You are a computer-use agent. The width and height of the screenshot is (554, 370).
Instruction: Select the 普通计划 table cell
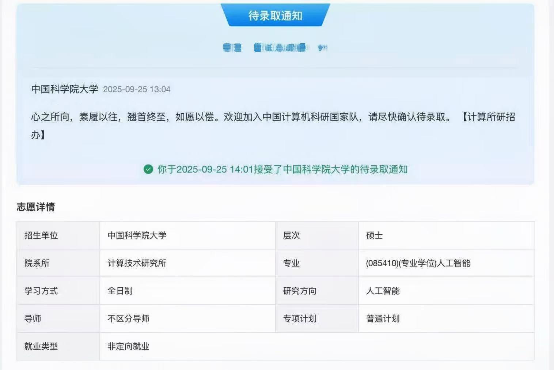pos(446,319)
